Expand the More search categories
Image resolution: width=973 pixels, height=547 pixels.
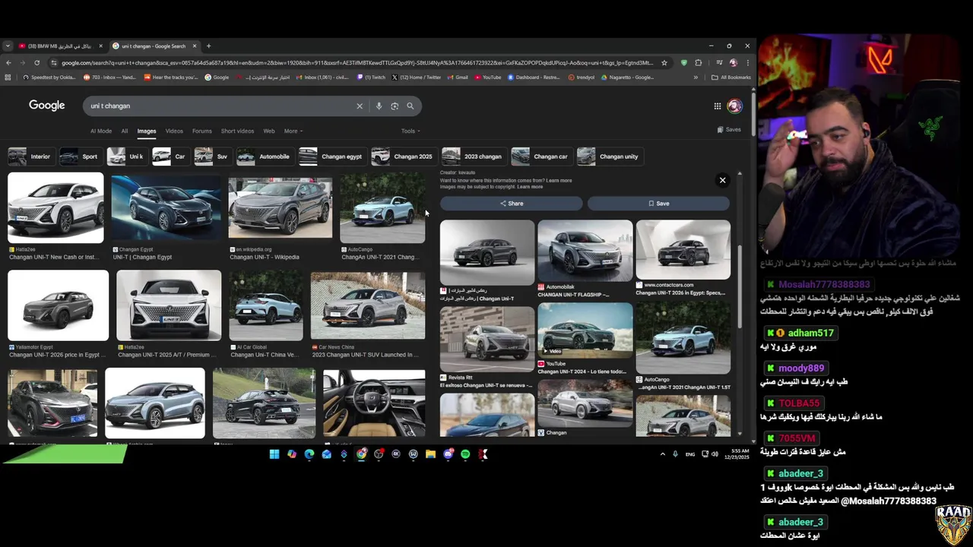click(x=293, y=131)
